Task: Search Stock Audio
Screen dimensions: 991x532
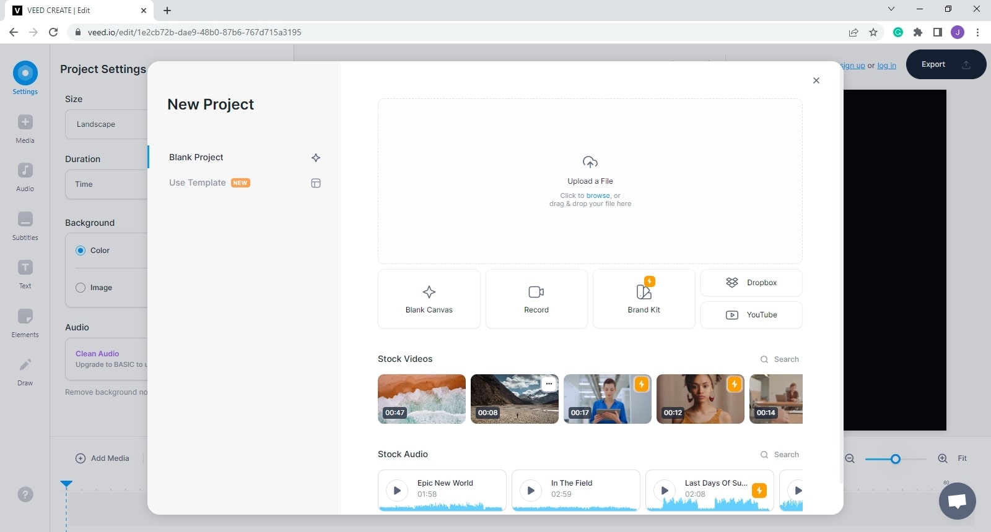Action: [780, 455]
